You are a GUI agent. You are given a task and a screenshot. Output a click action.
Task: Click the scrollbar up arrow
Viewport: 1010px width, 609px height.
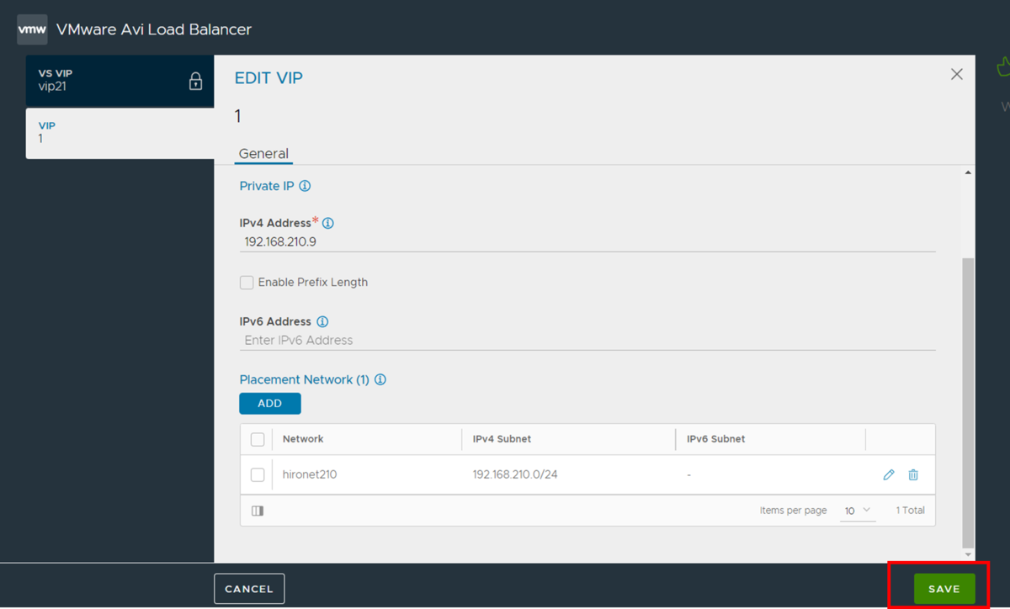(x=968, y=172)
